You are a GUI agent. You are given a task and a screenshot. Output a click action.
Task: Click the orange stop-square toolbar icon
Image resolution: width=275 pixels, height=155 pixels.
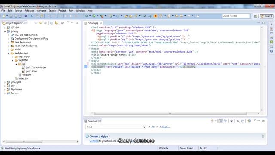(x=156, y=16)
